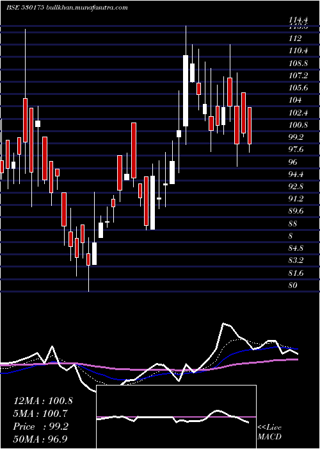Select the 89.6 price axis label
The height and width of the screenshot is (449, 320).
pos(296,211)
